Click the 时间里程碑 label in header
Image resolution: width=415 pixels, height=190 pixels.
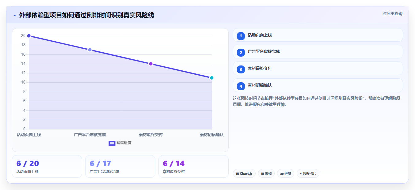click(x=392, y=14)
